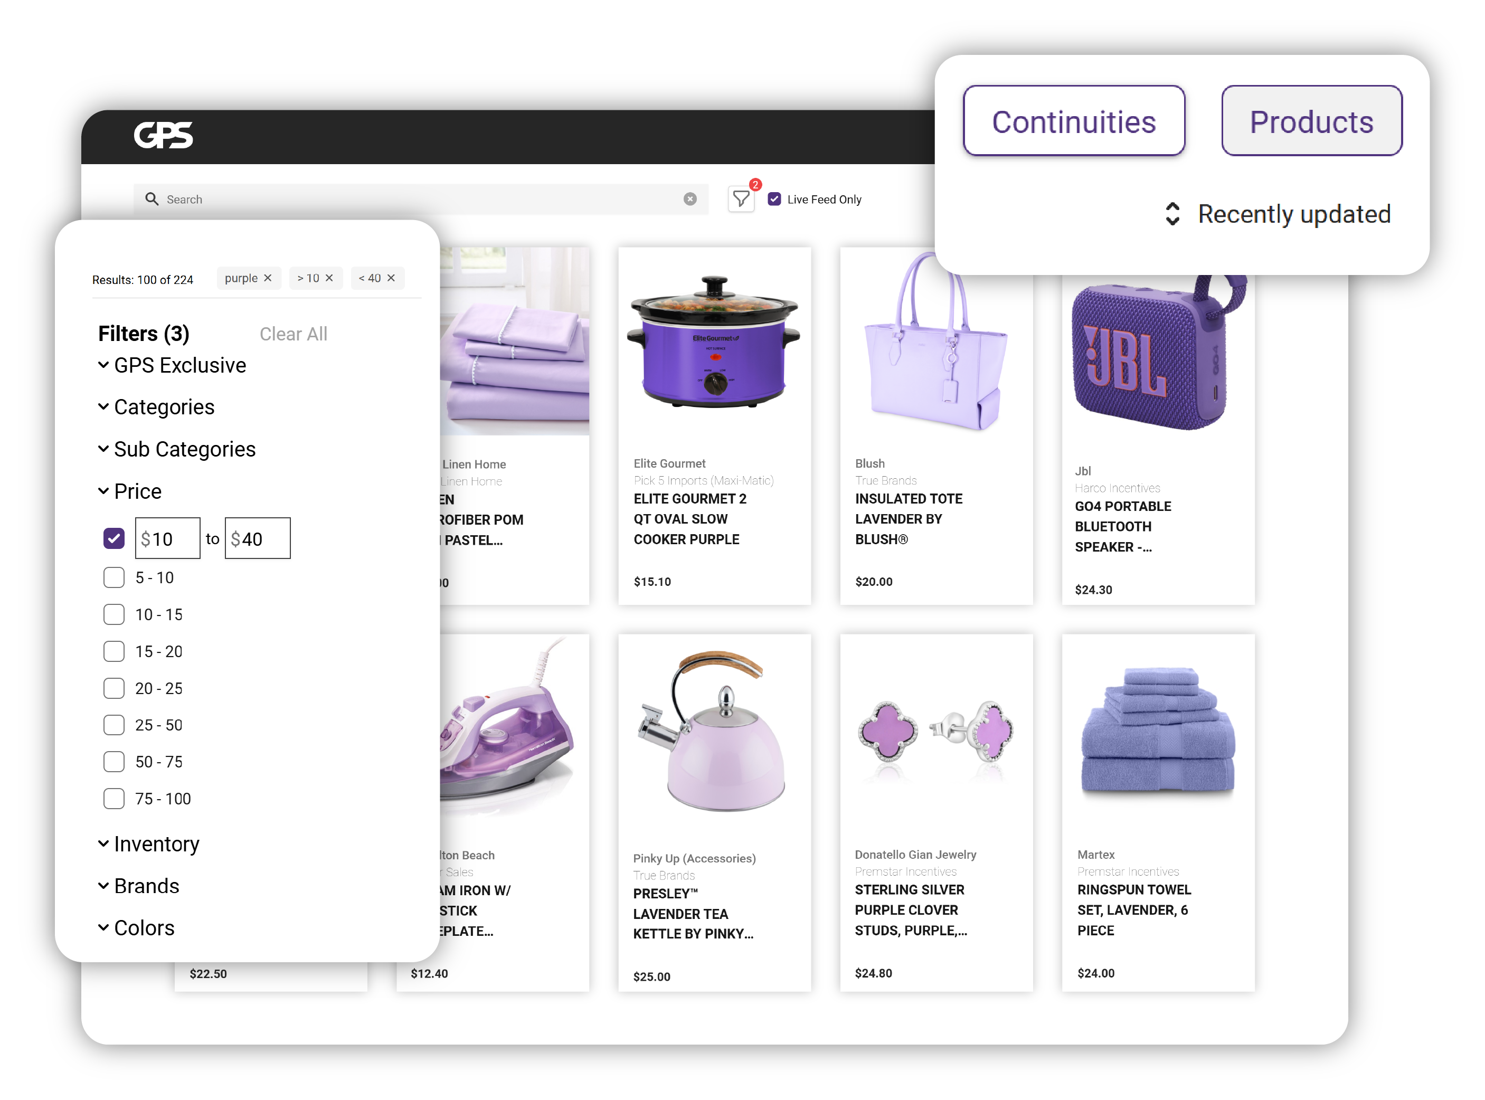1485x1100 pixels.
Task: Open the Elite Gourmet slow cooker image
Action: 714,342
